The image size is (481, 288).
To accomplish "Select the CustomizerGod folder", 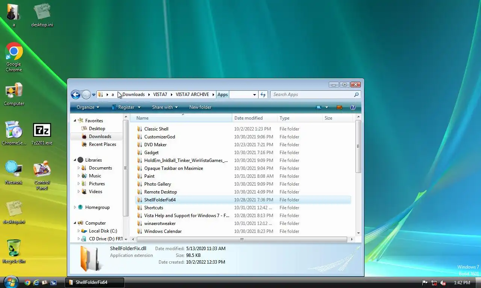I will [160, 137].
